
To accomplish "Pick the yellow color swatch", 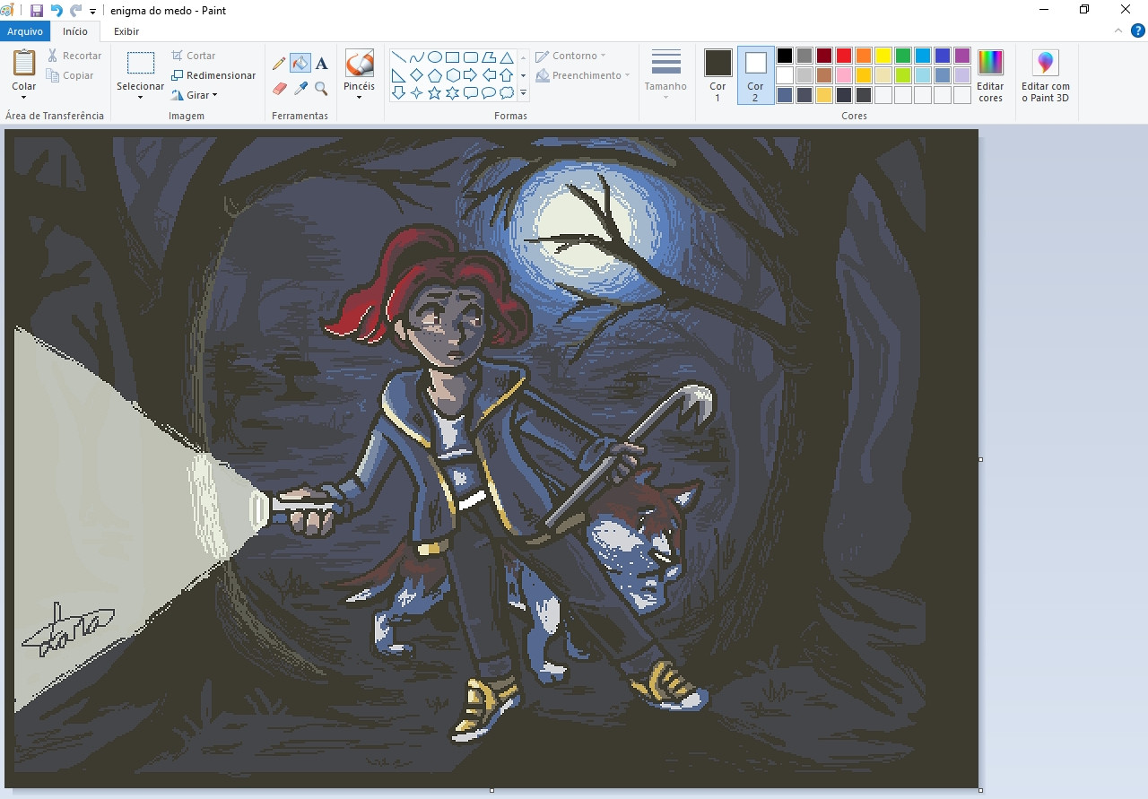I will coord(883,56).
